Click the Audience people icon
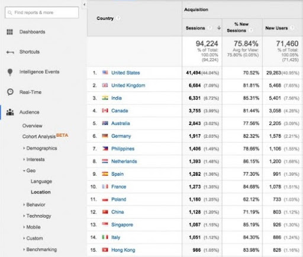Screen dimensions: 303x257 tap(10, 112)
